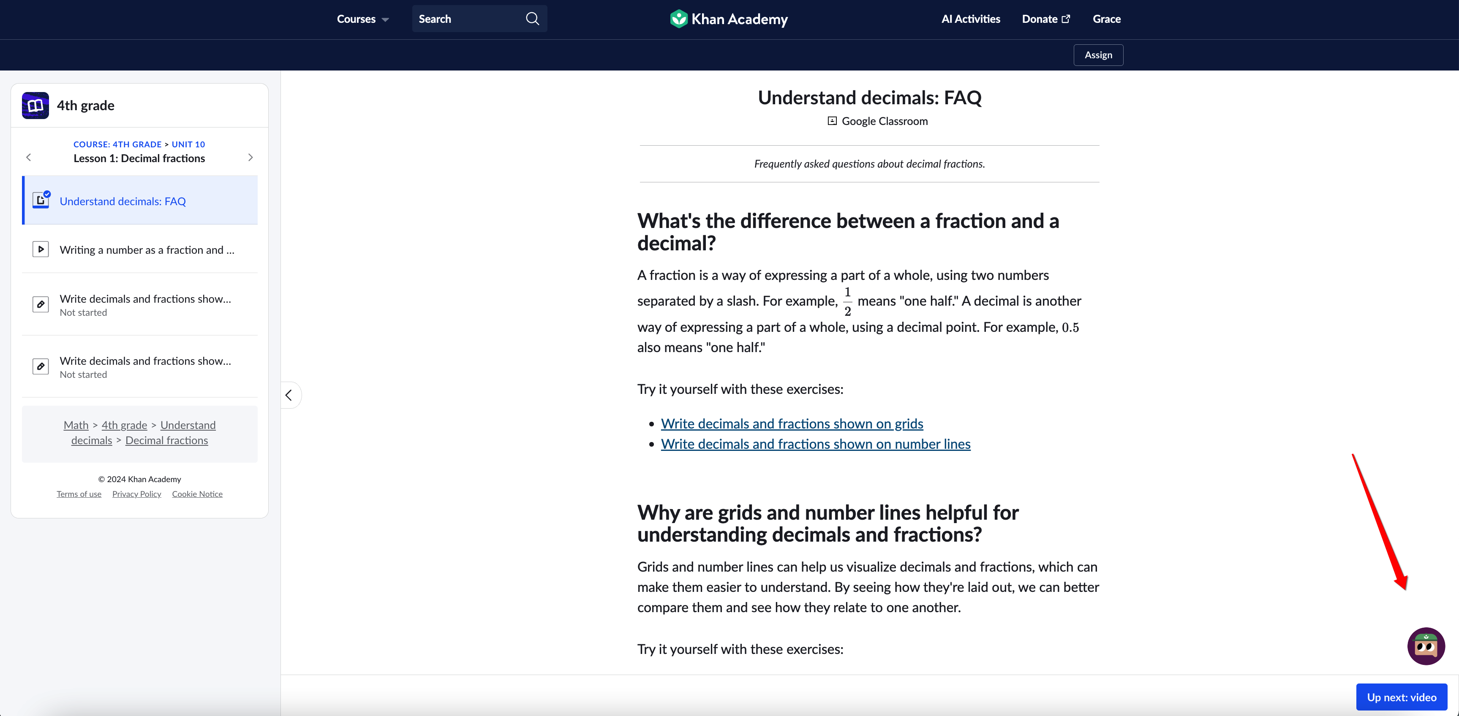Open Write decimals and fractions shown on grids link
1459x716 pixels.
[791, 423]
